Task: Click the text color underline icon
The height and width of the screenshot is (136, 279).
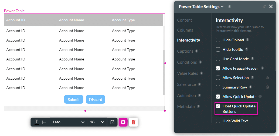Action: [x=36, y=122]
